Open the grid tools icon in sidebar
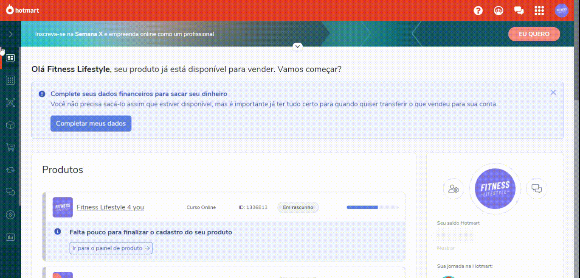This screenshot has width=580, height=278. pos(11,80)
